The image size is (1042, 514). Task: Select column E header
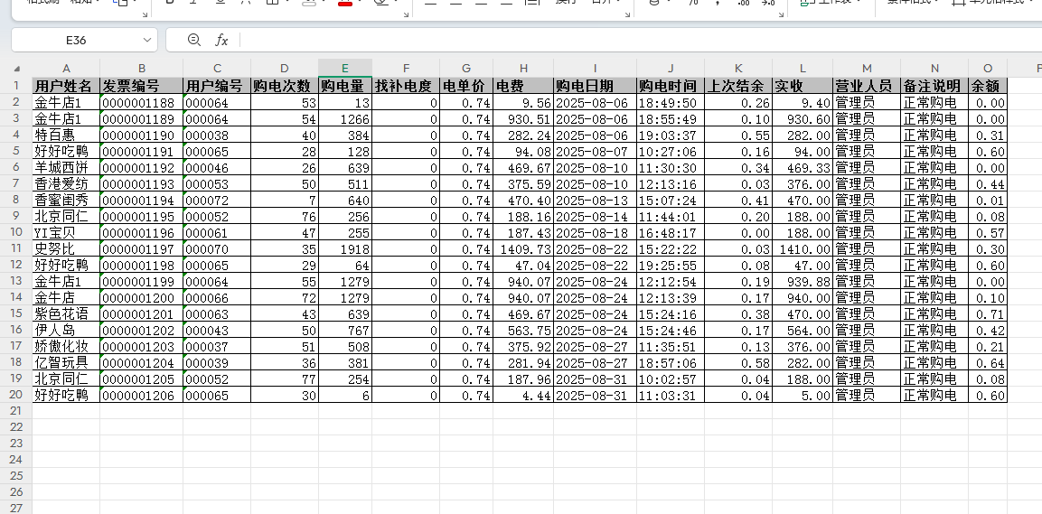point(344,69)
